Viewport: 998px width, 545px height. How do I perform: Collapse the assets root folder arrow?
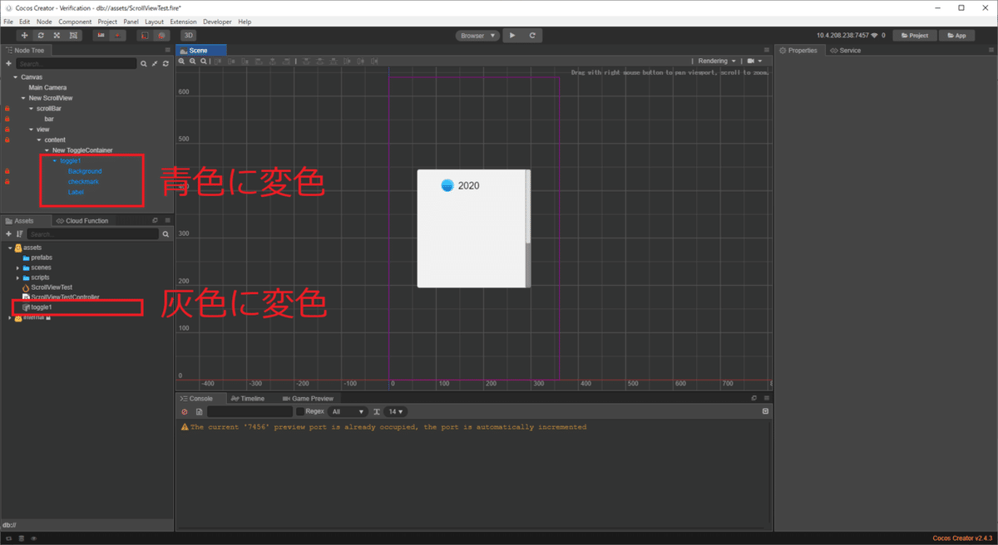coord(10,248)
